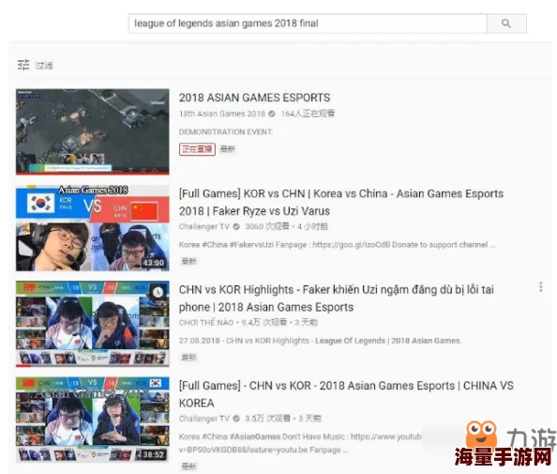Click the 过滤 filter label
Viewport: 557px width, 474px height.
[44, 66]
